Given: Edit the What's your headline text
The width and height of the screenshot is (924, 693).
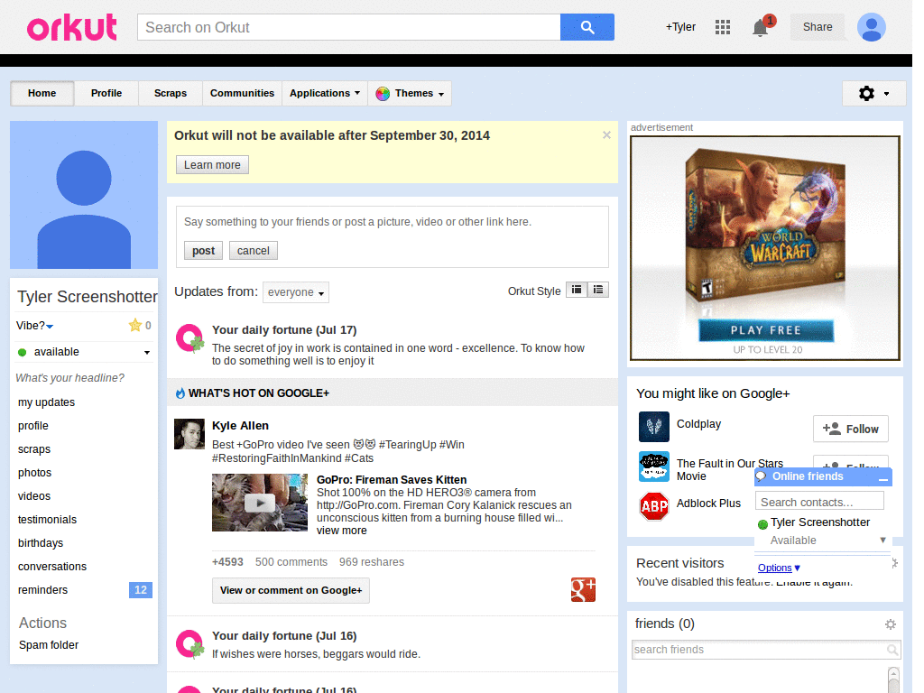Looking at the screenshot, I should (x=70, y=378).
